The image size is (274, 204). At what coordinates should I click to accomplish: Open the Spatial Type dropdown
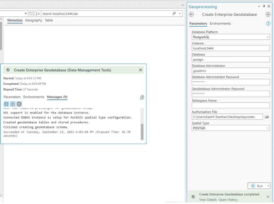tap(267, 128)
